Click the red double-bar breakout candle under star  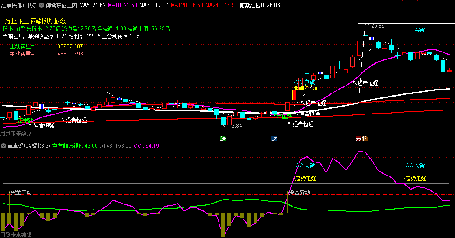pos(294,95)
